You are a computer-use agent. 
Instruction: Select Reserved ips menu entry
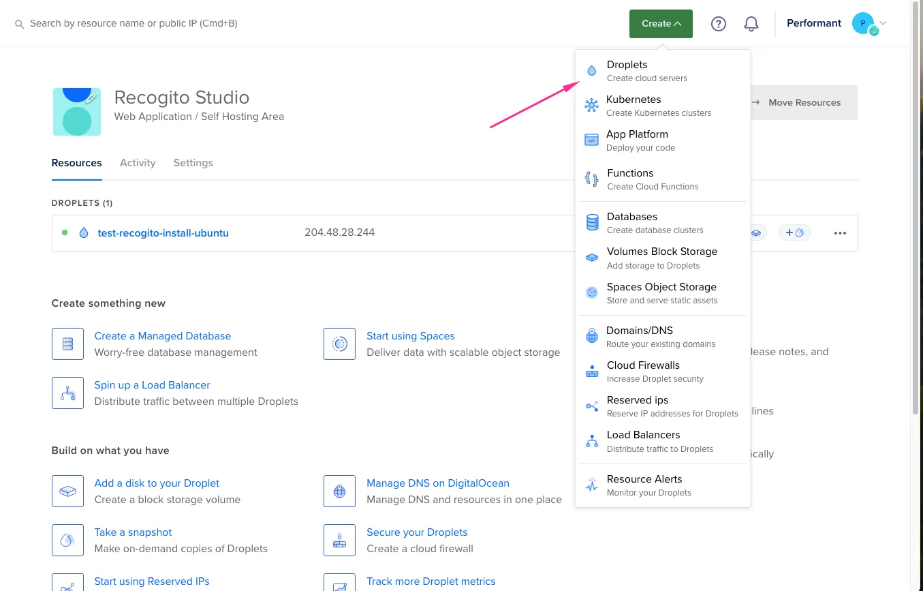662,406
